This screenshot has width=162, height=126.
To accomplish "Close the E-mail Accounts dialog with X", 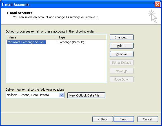I will tap(157, 4).
